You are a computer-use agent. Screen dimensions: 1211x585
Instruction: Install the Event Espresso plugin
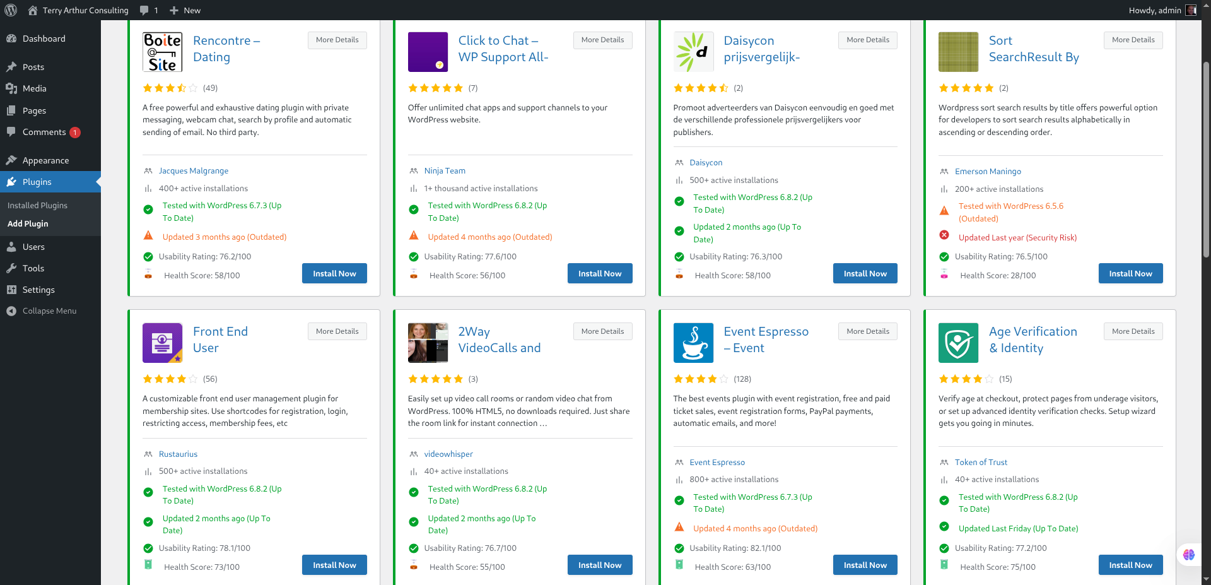[x=865, y=565]
